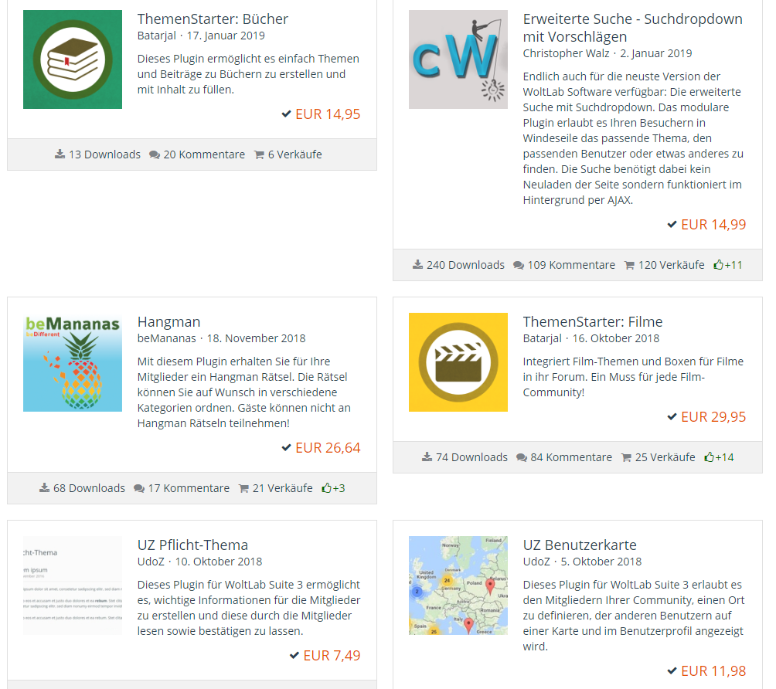Click the 13 Downloads download icon
Screen dimensions: 776x689
[x=60, y=154]
